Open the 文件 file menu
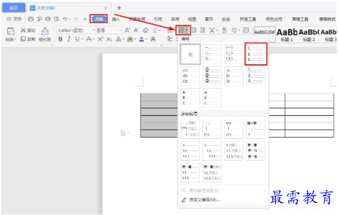This screenshot has width=338, height=215. click(14, 19)
